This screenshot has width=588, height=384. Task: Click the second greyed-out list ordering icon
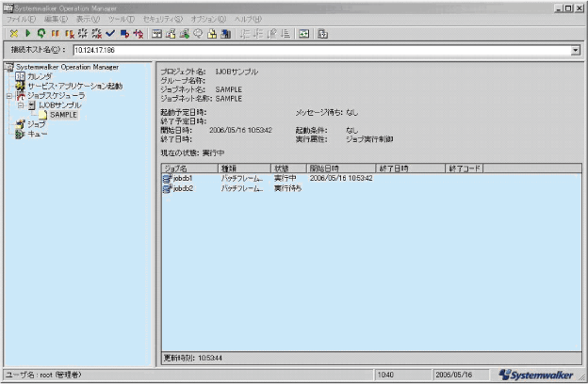pos(258,34)
